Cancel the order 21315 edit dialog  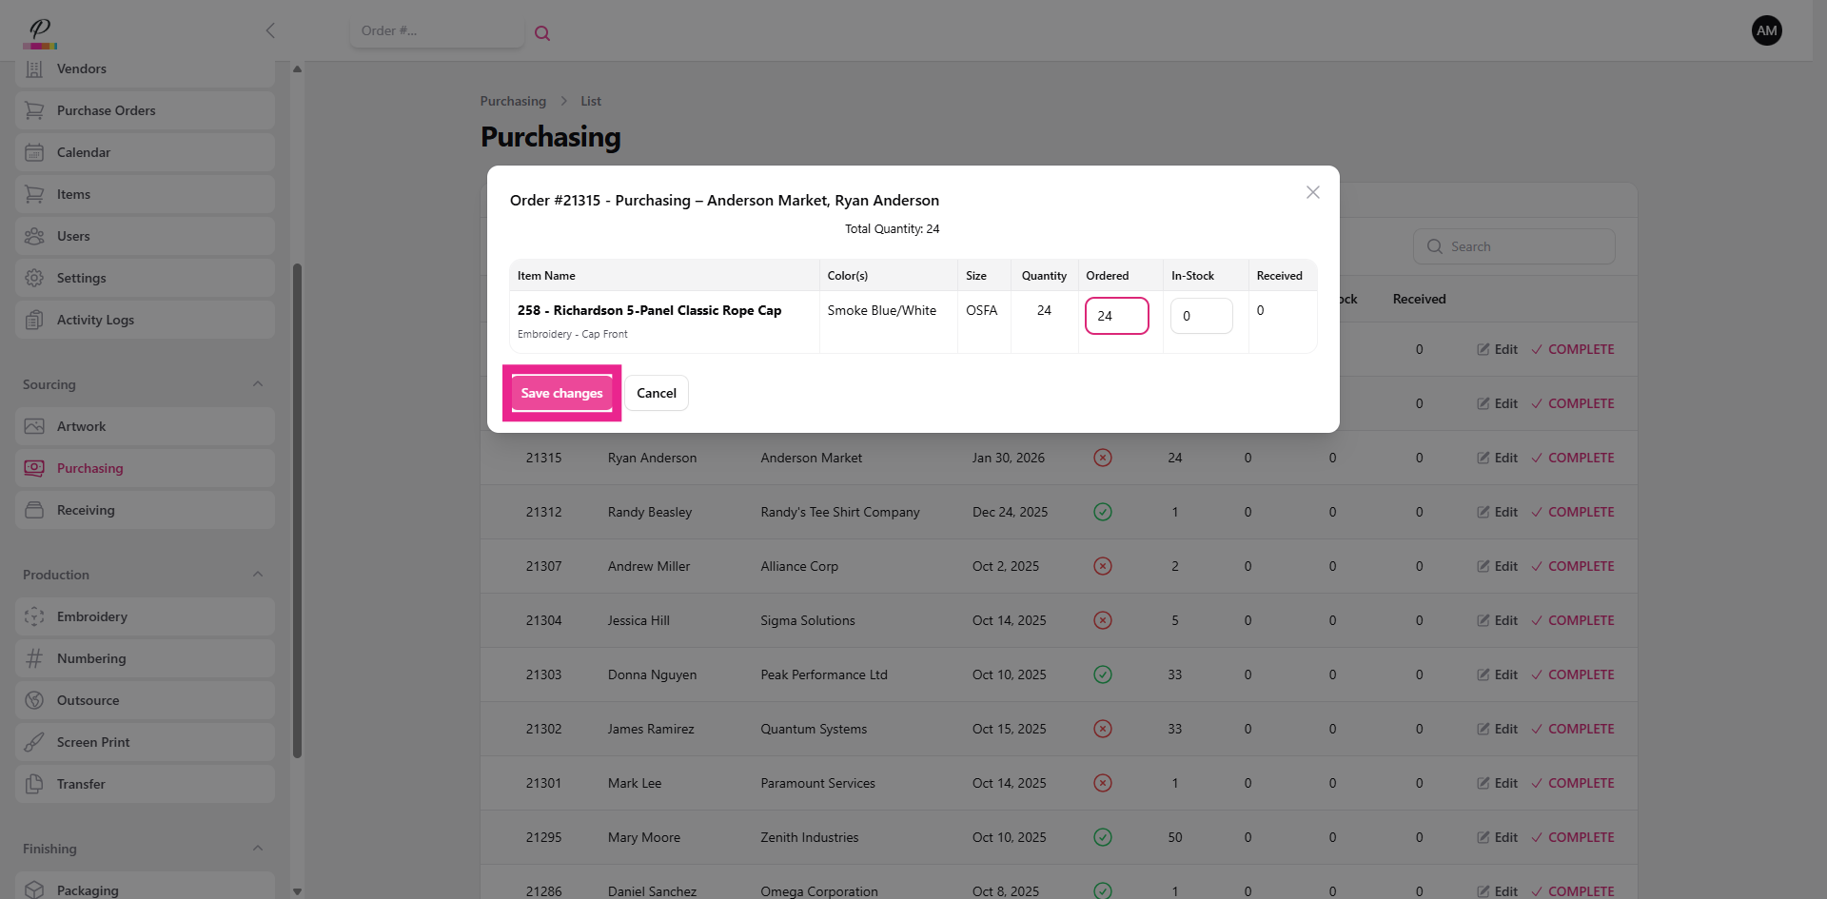click(x=656, y=393)
